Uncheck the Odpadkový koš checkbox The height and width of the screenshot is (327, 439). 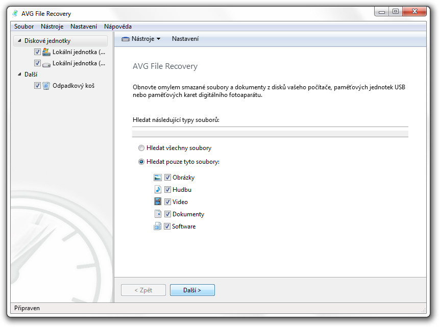coord(37,86)
